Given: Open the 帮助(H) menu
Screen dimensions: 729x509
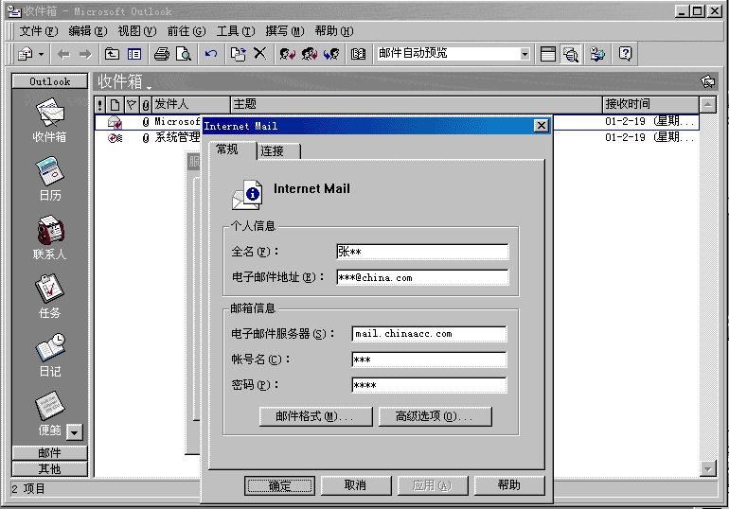Looking at the screenshot, I should click(334, 31).
